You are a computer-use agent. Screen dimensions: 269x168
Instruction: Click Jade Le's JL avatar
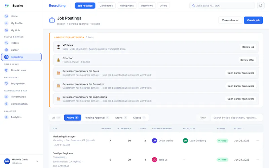coord(154,160)
